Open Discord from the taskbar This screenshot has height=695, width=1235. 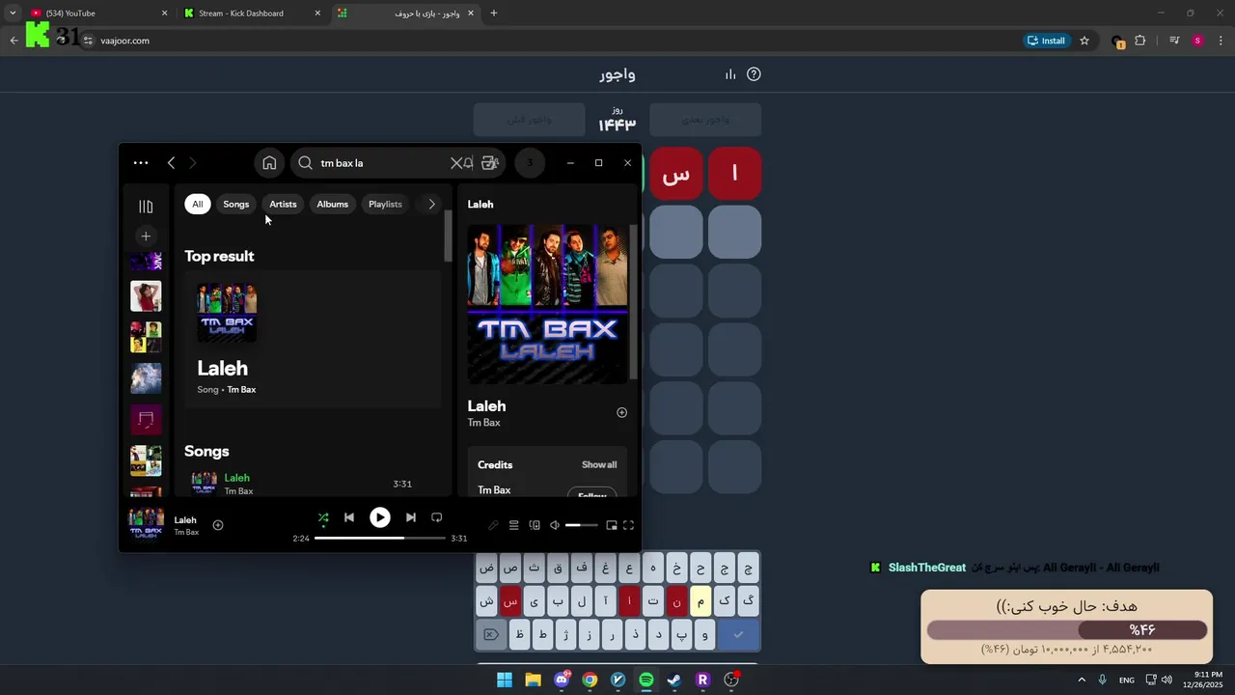[562, 680]
